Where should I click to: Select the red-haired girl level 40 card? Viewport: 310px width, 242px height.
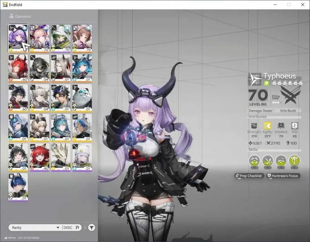[x=39, y=157]
